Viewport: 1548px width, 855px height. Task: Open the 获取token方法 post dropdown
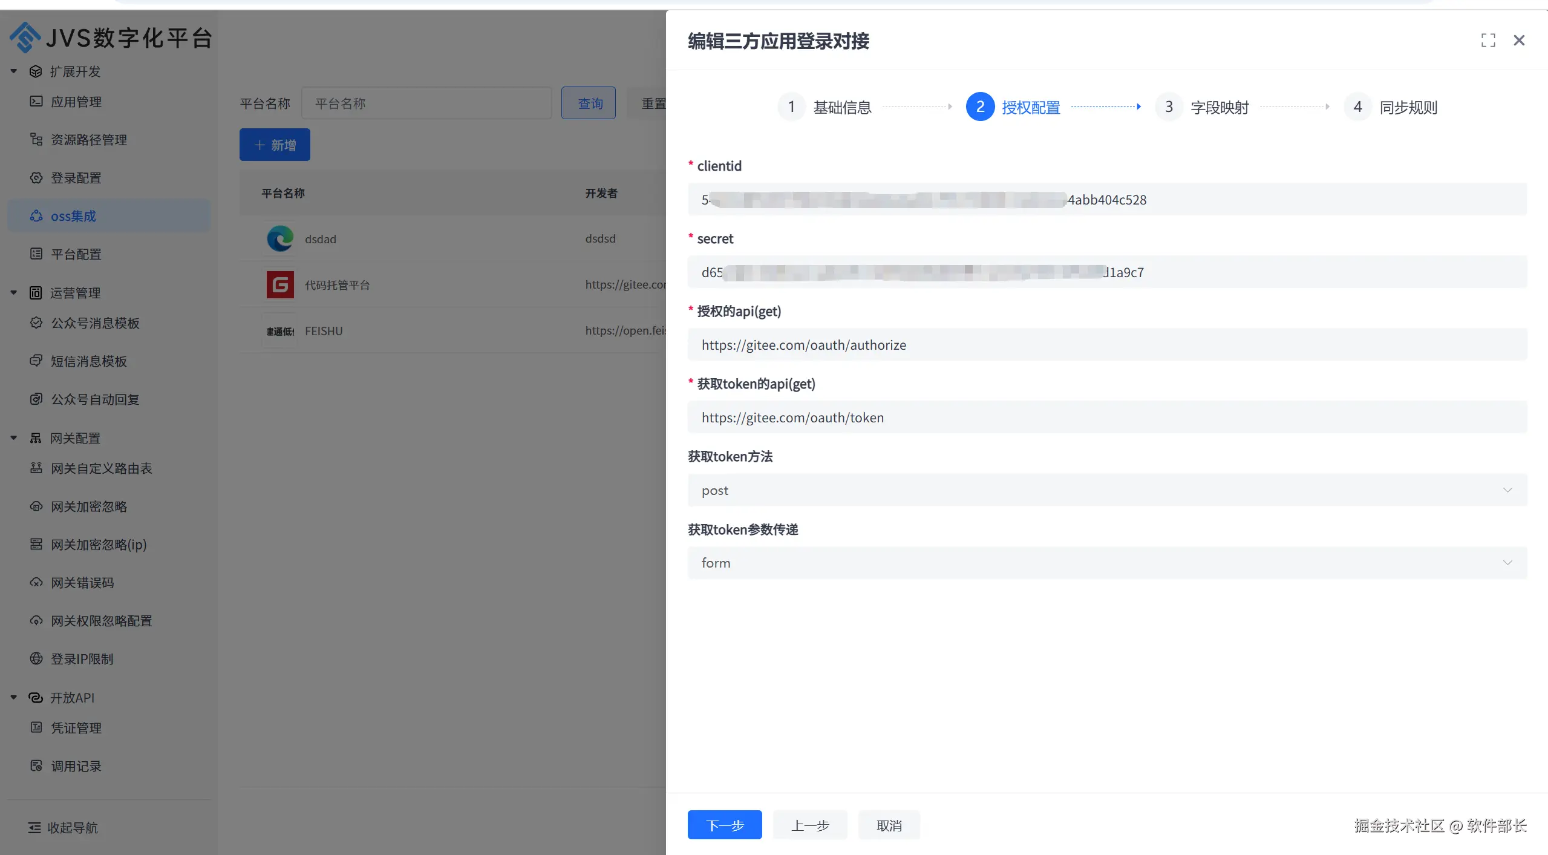tap(1106, 490)
